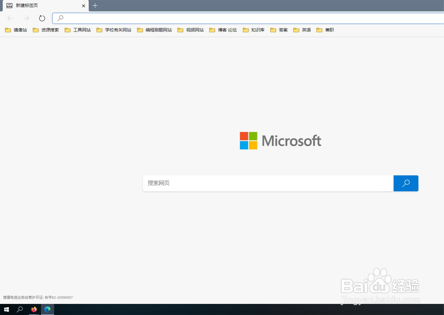Click the browser back arrow
Image resolution: width=444 pixels, height=315 pixels.
[x=10, y=18]
